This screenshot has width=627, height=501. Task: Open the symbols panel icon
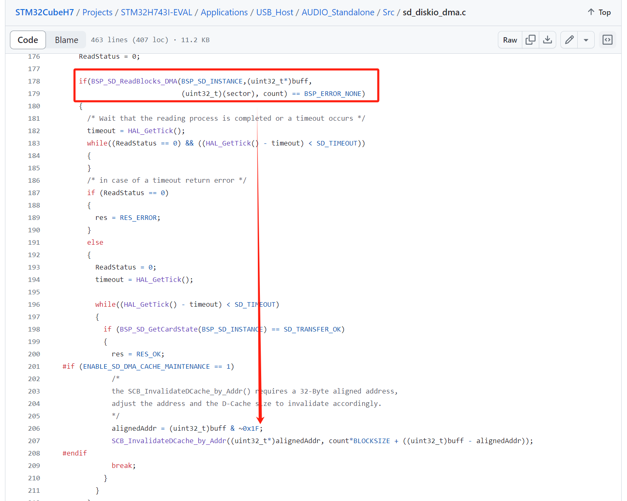click(x=607, y=40)
